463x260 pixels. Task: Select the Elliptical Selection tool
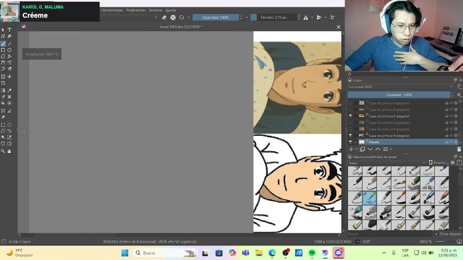click(x=9, y=125)
